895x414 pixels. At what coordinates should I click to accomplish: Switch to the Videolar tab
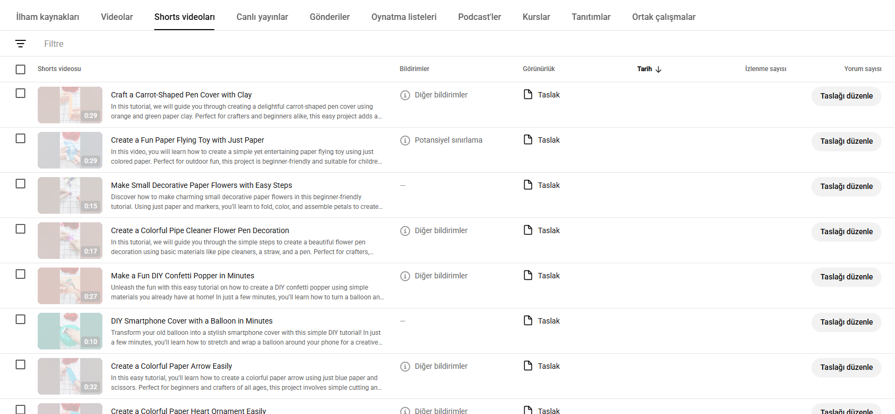point(117,17)
